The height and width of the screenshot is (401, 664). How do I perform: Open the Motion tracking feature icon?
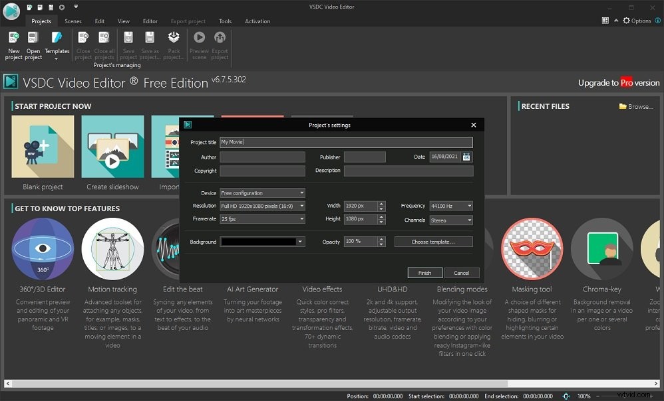coord(112,249)
